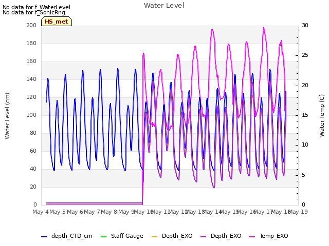The height and width of the screenshot is (246, 329).
Task: Click the 180 tick on left axis
Action: pos(31,43)
